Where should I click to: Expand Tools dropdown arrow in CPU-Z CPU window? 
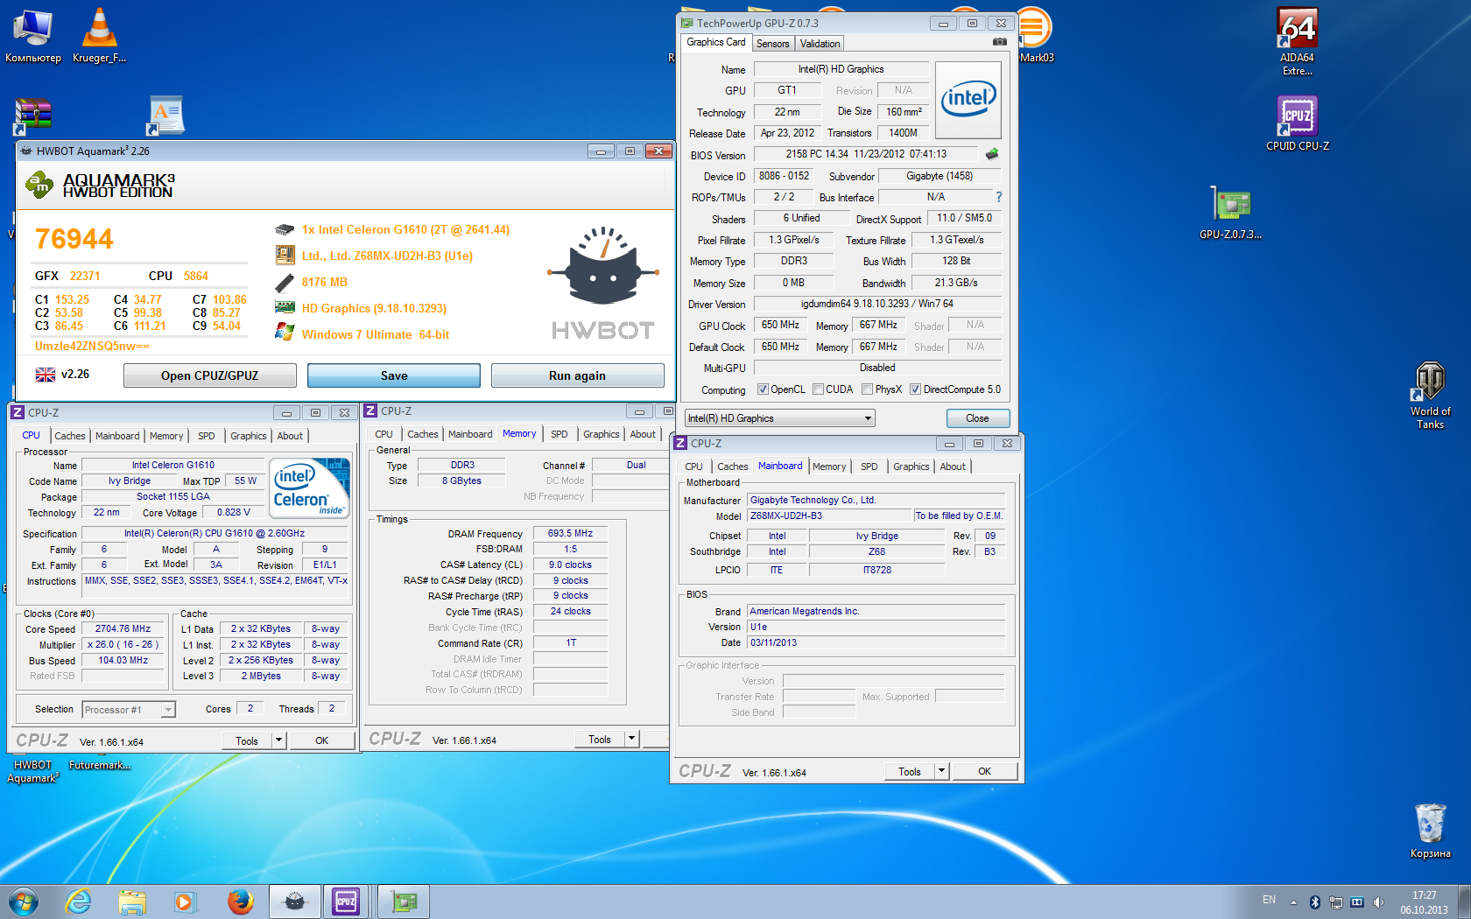[x=278, y=740]
